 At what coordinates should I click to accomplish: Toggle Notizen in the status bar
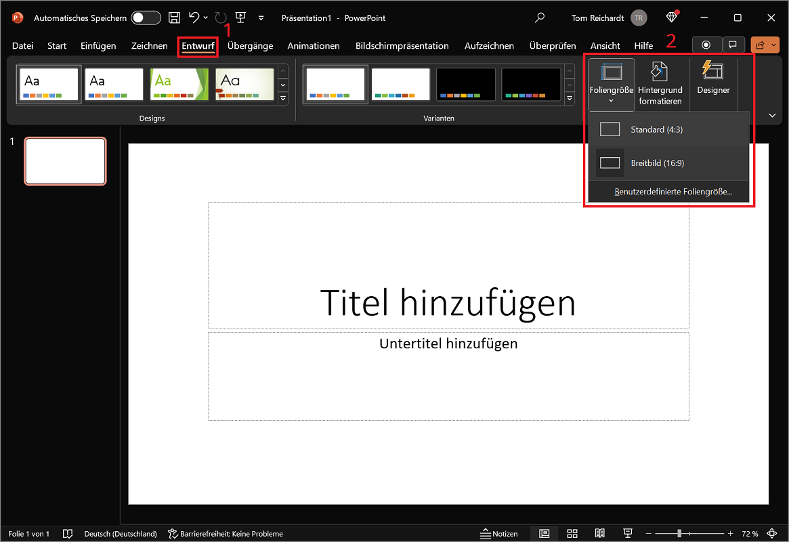tap(498, 533)
